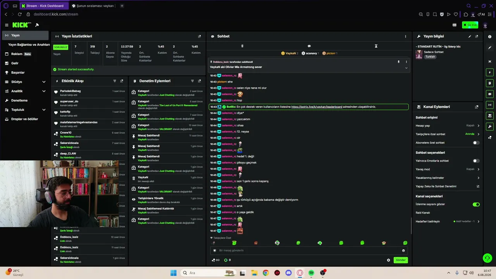
Task: Click the chat panel scrollbar
Action: (x=411, y=226)
